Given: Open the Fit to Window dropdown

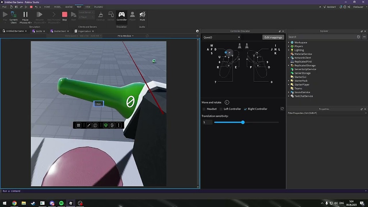Looking at the screenshot, I should (125, 36).
